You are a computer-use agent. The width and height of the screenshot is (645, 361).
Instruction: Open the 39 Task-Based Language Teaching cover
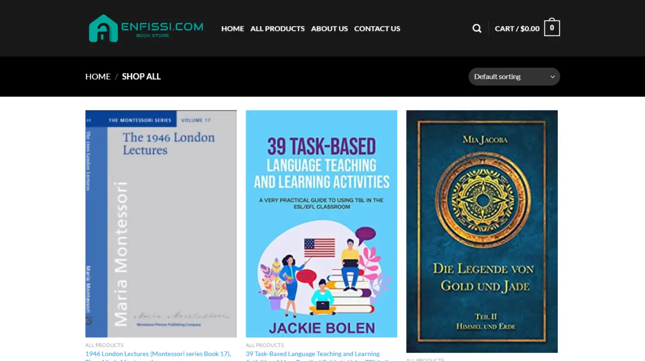pyautogui.click(x=321, y=224)
